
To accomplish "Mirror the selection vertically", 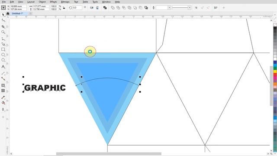I will (x=97, y=8).
